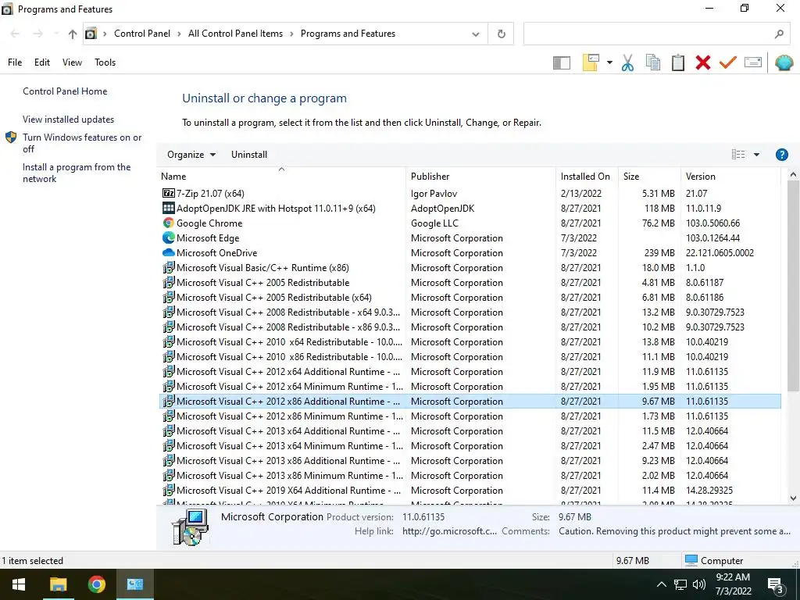Sort by the Publisher column header

click(480, 177)
